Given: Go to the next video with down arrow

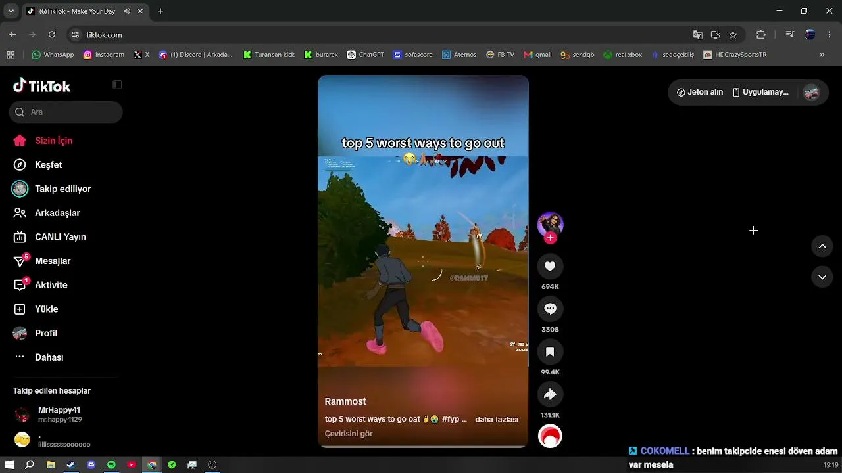Looking at the screenshot, I should tap(822, 277).
